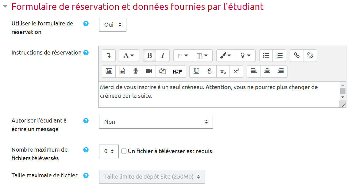The height and width of the screenshot is (185, 351).
Task: Record video using the camera icon
Action: (x=149, y=71)
